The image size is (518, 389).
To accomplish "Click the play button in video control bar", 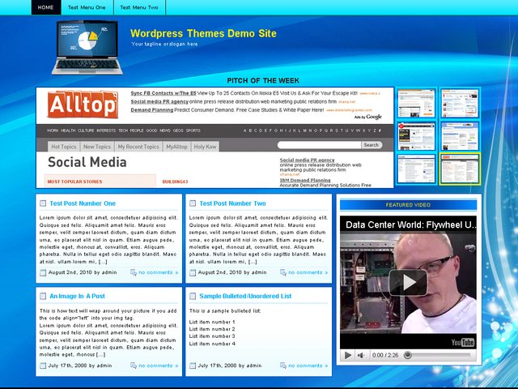I will 347,355.
